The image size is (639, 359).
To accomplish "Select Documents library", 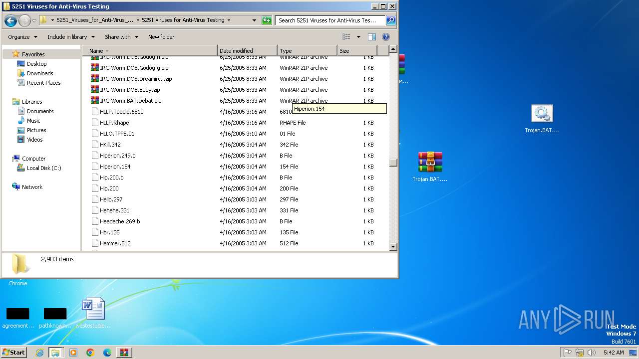I will tap(40, 111).
